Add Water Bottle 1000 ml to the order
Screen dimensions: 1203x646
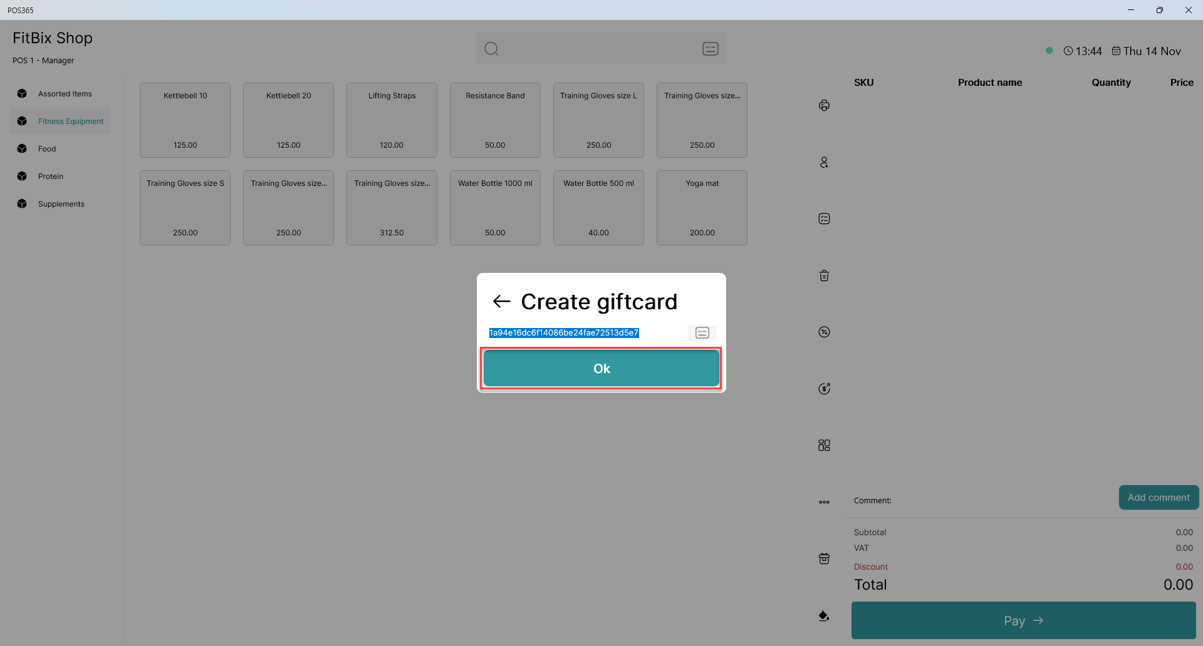click(495, 208)
